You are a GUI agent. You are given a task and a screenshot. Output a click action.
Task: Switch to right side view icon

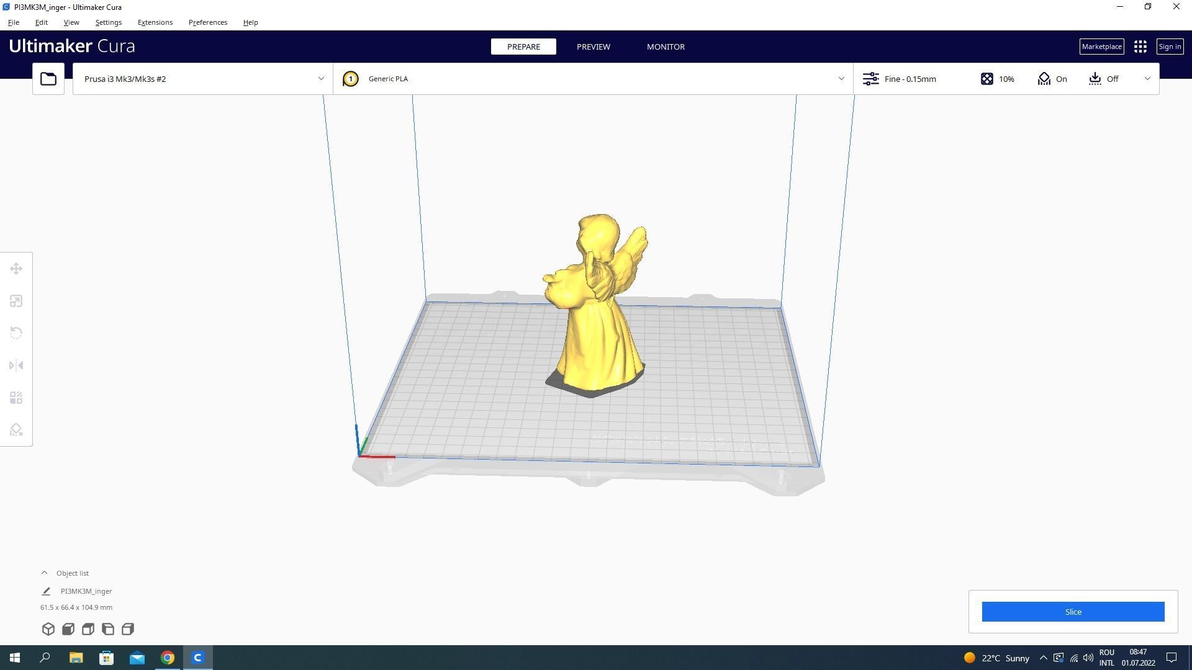pyautogui.click(x=128, y=629)
